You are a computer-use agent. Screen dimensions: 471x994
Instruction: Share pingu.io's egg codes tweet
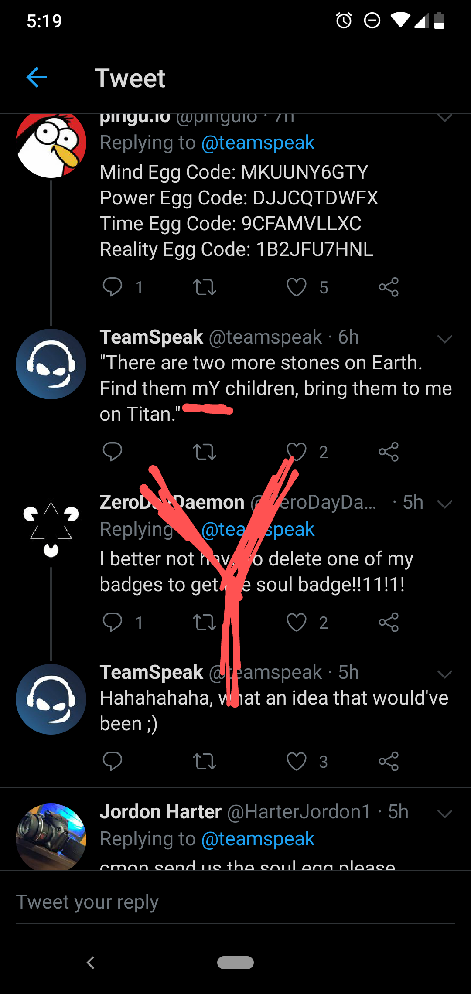pos(389,287)
